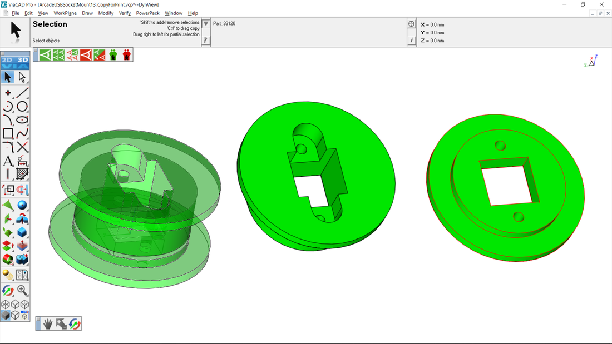Choose the Spline curve tool
Screen dimensions: 612x344
coord(22,134)
